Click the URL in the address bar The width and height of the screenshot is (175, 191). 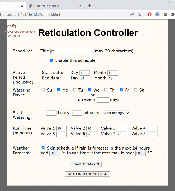40,15
